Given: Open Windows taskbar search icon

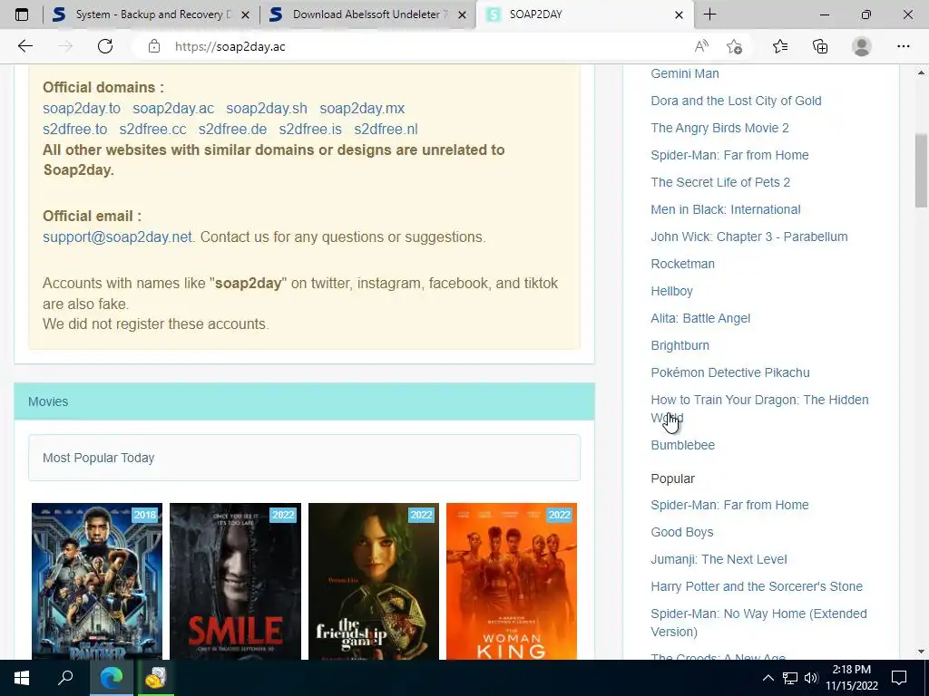Looking at the screenshot, I should pyautogui.click(x=65, y=678).
